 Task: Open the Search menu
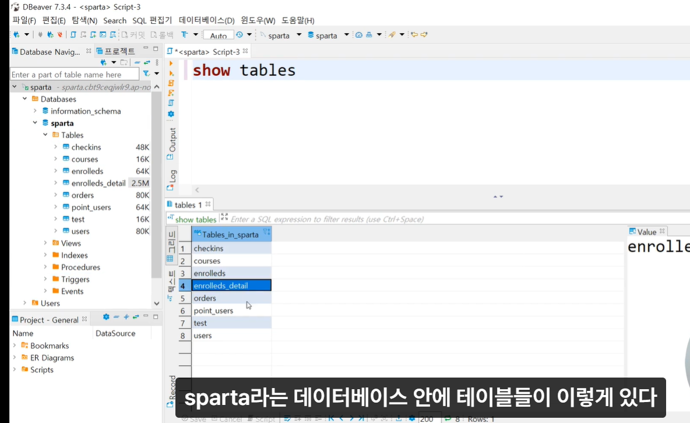[x=115, y=20]
